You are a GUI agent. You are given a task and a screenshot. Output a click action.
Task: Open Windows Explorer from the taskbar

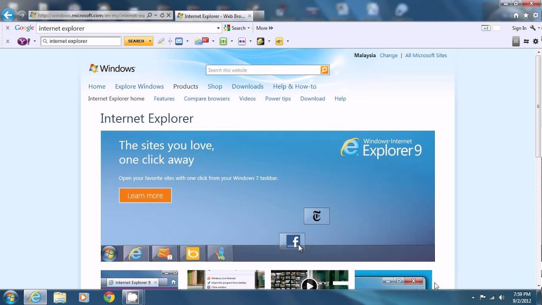click(60, 297)
